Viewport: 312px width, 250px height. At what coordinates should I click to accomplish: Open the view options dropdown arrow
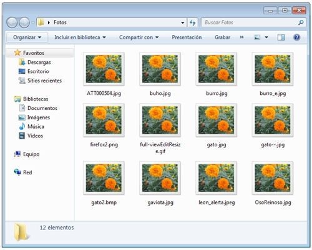266,37
